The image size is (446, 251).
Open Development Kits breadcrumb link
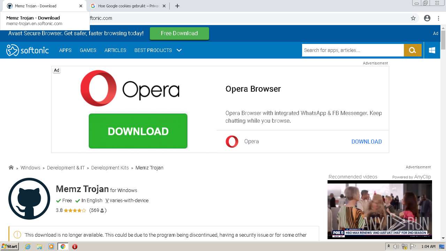tap(110, 168)
